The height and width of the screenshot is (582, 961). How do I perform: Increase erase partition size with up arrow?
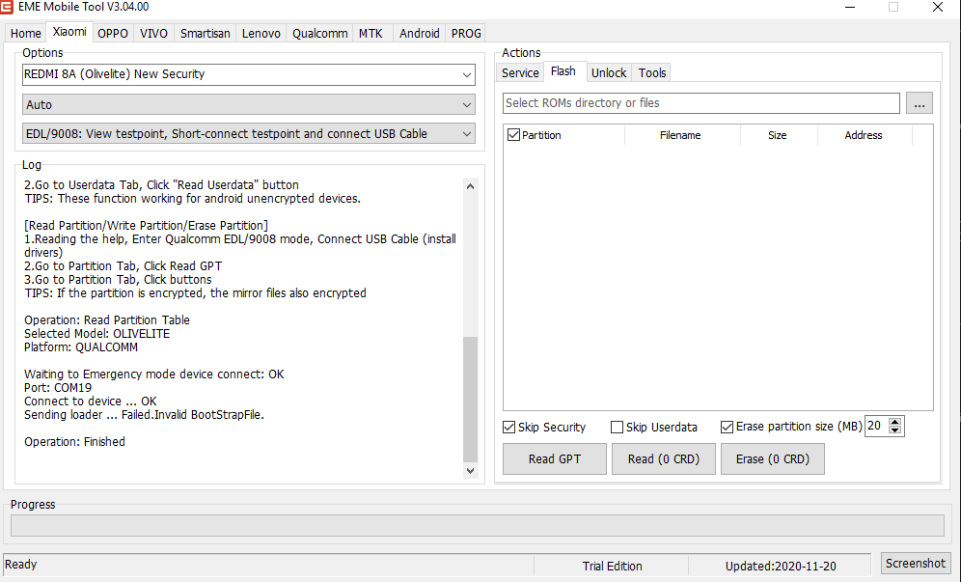(895, 422)
